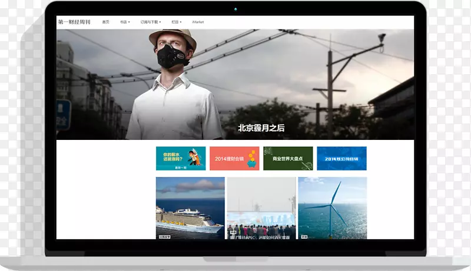Open the 首页 home menu item
Screen dimensions: 471x271
tap(106, 22)
